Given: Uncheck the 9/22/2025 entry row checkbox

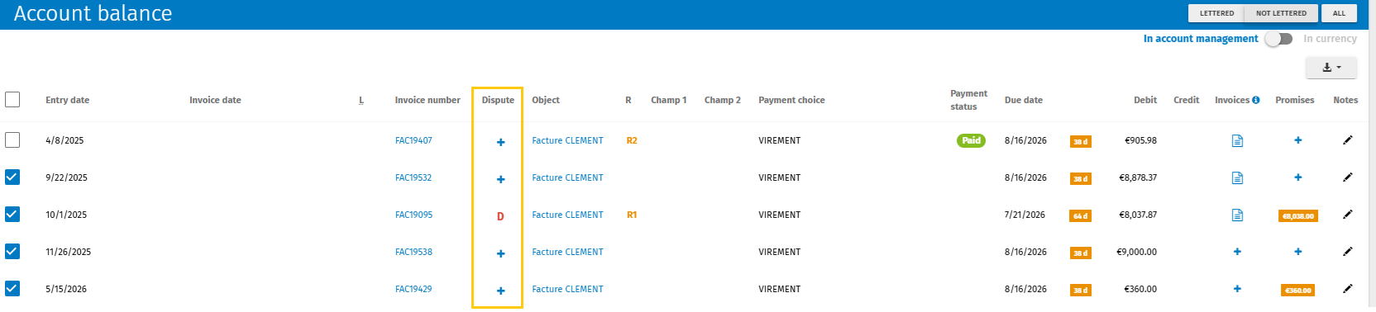Looking at the screenshot, I should (12, 177).
